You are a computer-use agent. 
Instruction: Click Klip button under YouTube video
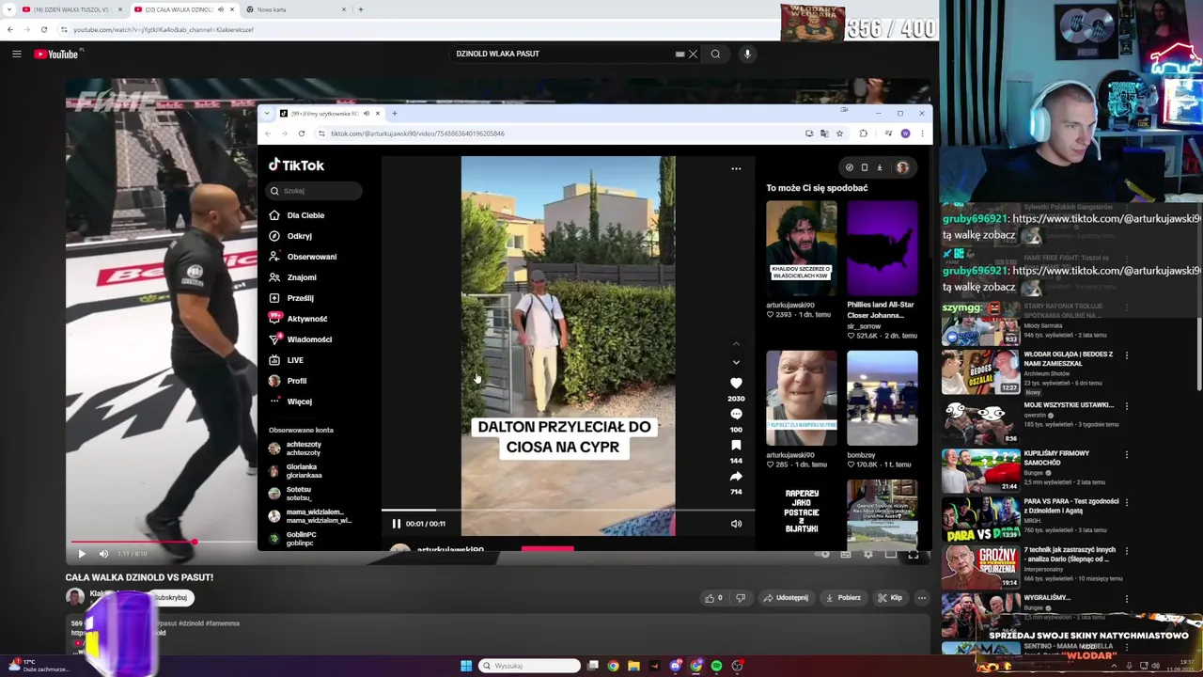pos(890,598)
